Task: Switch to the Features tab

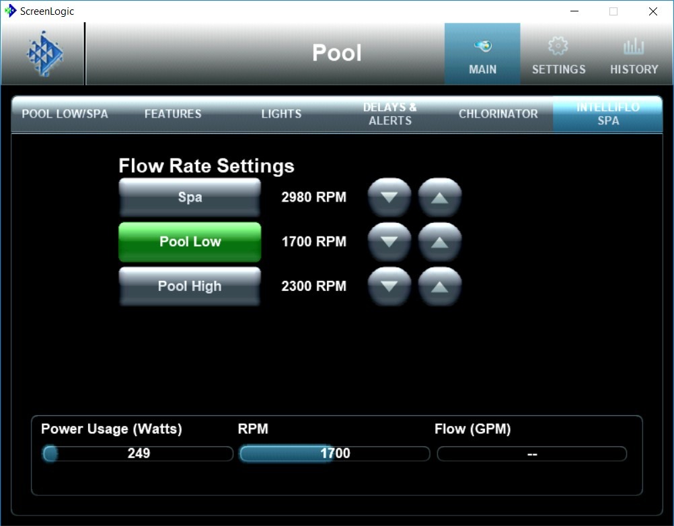Action: (173, 114)
